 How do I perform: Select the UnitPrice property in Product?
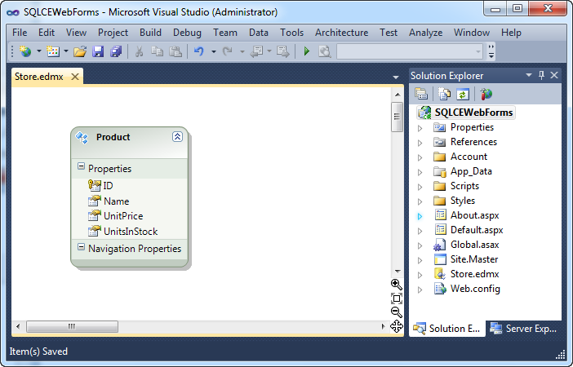pos(123,216)
